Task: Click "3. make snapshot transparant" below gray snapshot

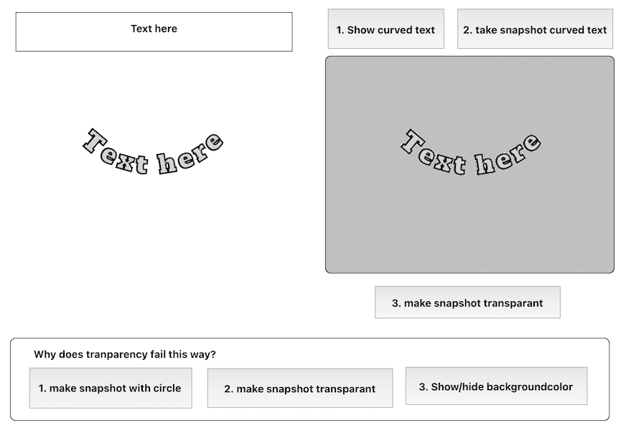Action: 467,303
